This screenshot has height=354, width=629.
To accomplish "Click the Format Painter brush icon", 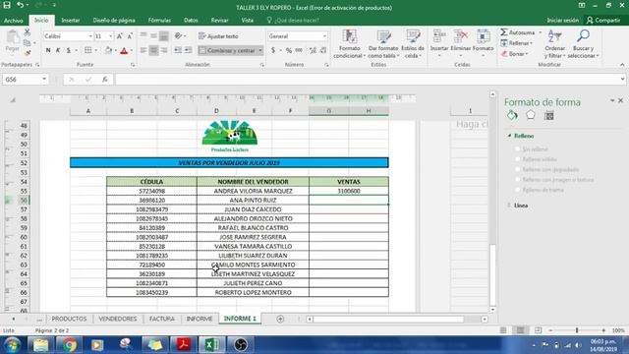I will pyautogui.click(x=27, y=52).
